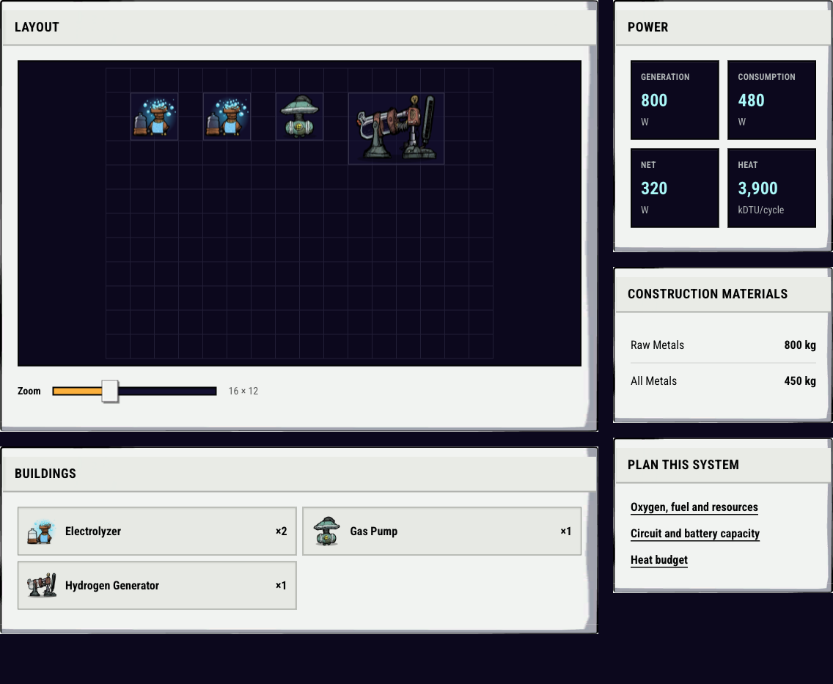Click the Zoom label
The height and width of the screenshot is (684, 833).
click(29, 391)
